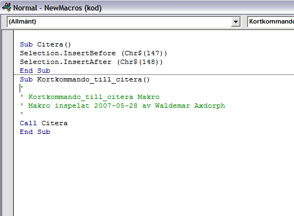This screenshot has height=216, width=294.
Task: Click the first 'End Sub' line
Action: coord(35,71)
